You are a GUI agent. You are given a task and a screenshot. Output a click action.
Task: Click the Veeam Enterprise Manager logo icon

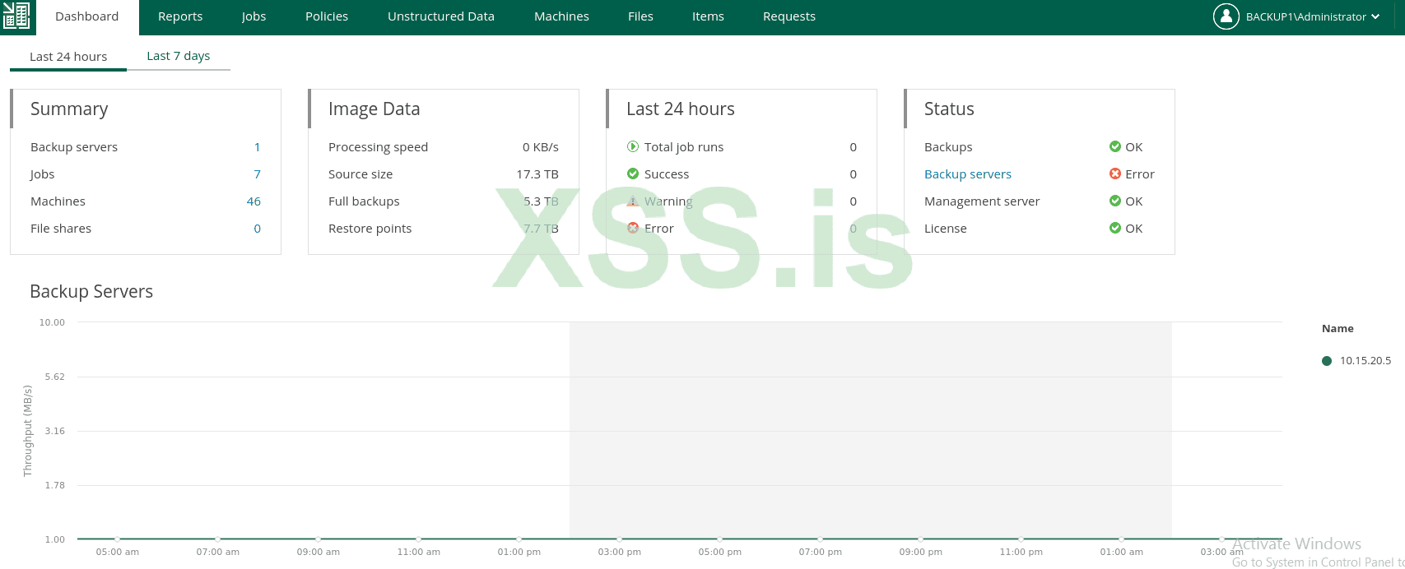click(x=16, y=16)
